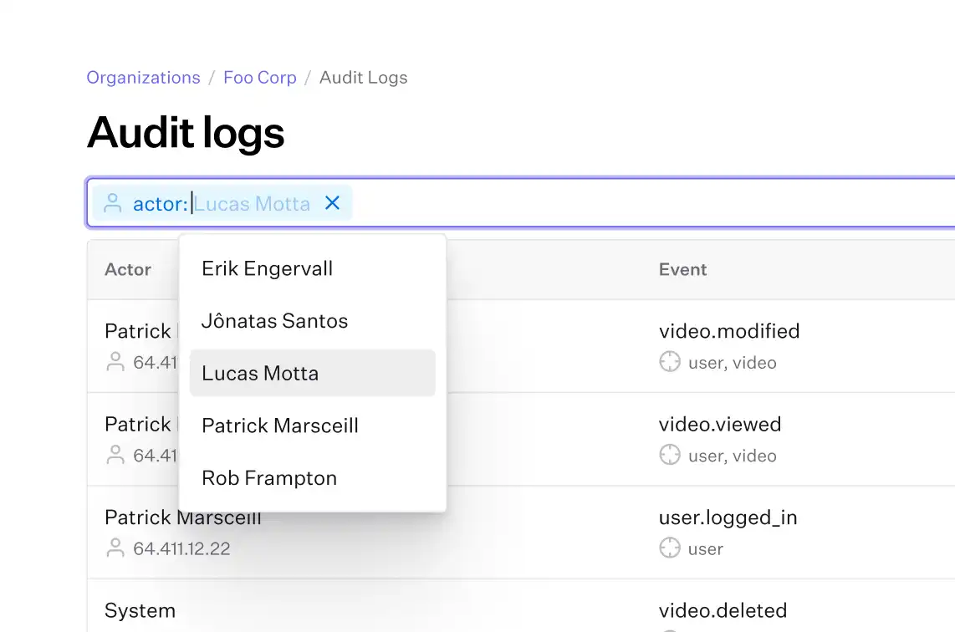Click the Event column header
The height and width of the screenshot is (632, 955).
[682, 269]
